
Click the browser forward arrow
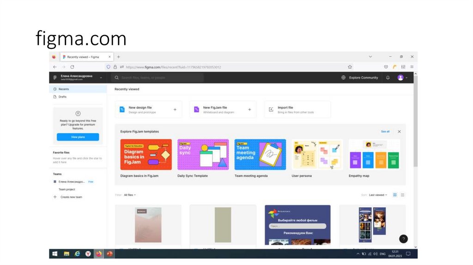coord(63,67)
